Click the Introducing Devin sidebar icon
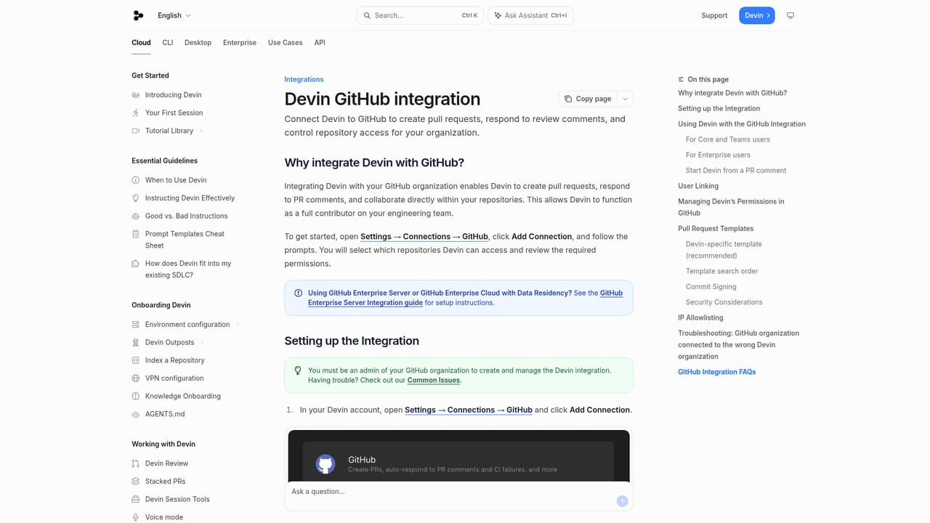The height and width of the screenshot is (523, 930). click(136, 95)
